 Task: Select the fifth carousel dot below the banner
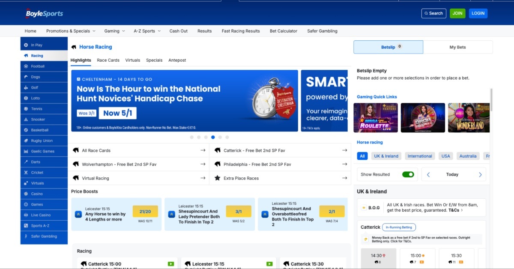[220, 137]
